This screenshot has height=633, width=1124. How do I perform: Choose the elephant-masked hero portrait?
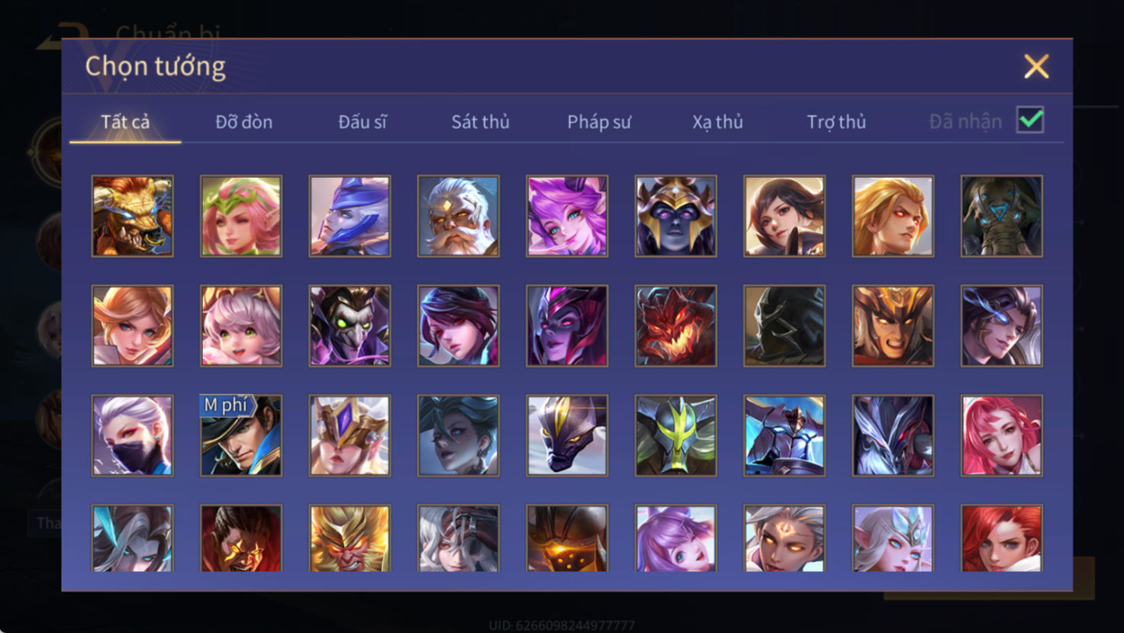tap(1001, 216)
